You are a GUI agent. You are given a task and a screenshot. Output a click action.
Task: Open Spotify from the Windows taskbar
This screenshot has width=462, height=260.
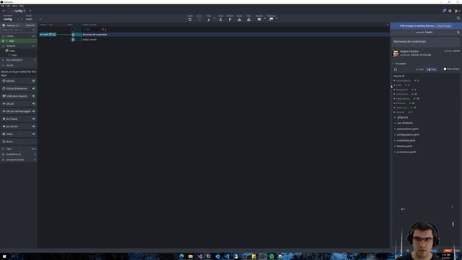[x=271, y=256]
